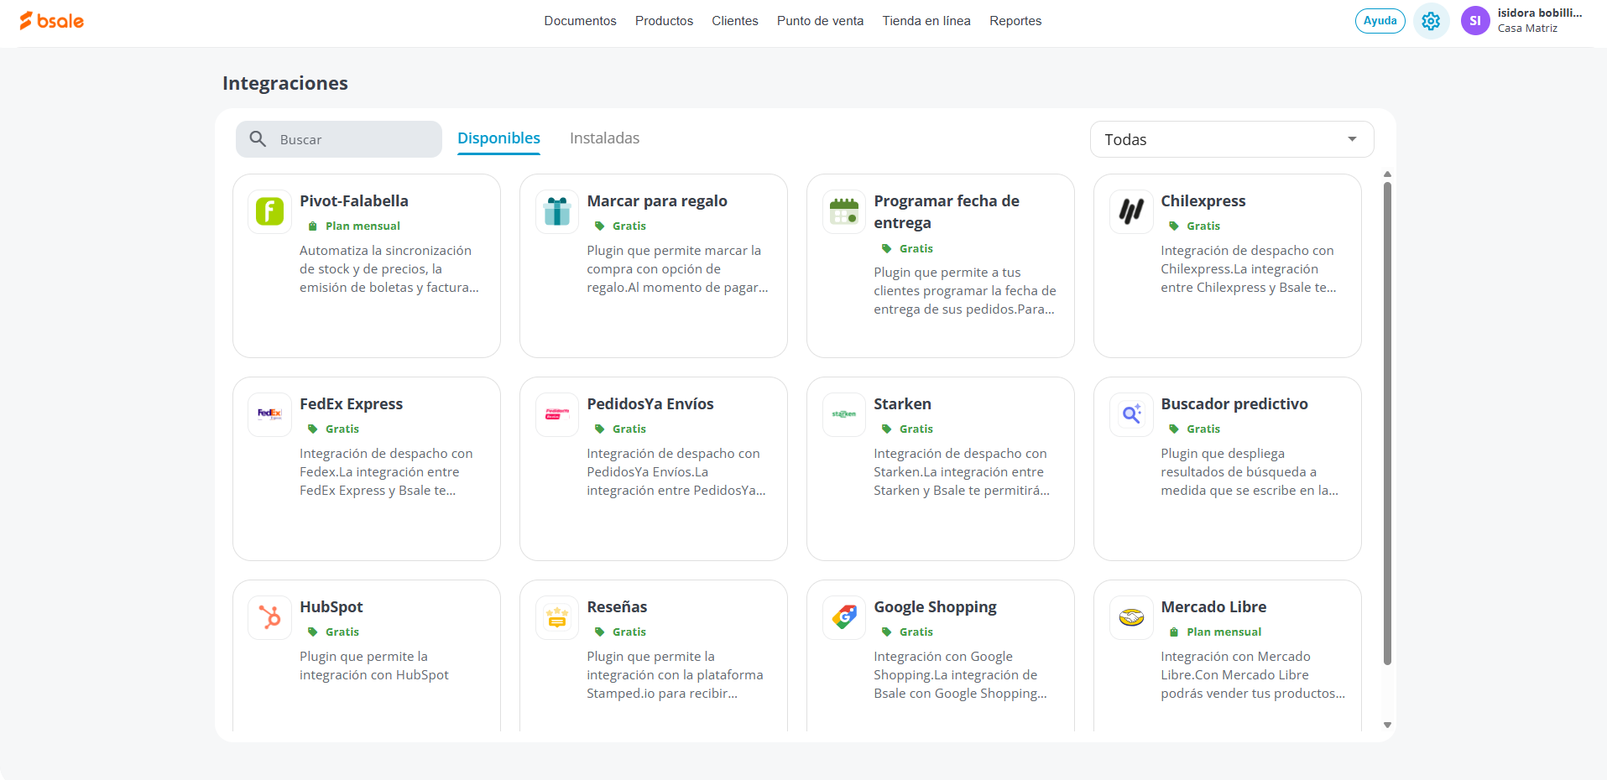Viewport: 1607px width, 780px height.
Task: Click the Gratis tag icon under Chilexpress
Action: pyautogui.click(x=1174, y=226)
